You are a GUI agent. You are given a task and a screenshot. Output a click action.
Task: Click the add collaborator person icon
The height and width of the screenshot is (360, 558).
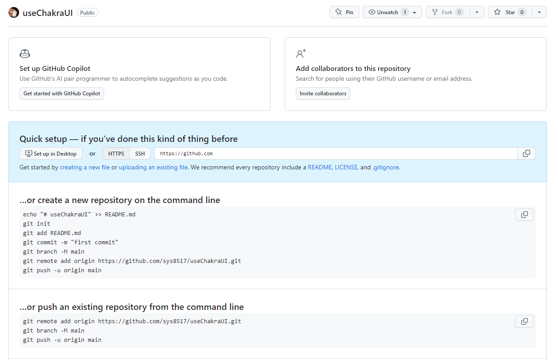click(301, 54)
